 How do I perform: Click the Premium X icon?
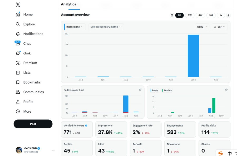pos(18,63)
